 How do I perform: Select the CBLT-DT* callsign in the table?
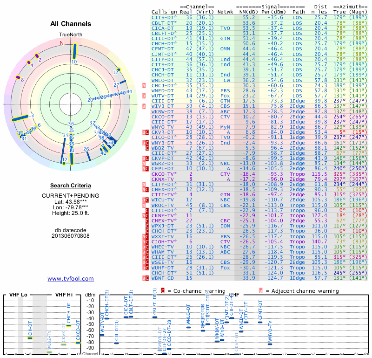coord(164,23)
